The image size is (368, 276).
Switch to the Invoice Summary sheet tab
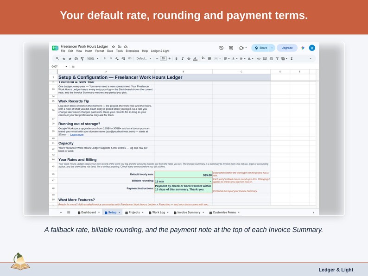pos(189,212)
